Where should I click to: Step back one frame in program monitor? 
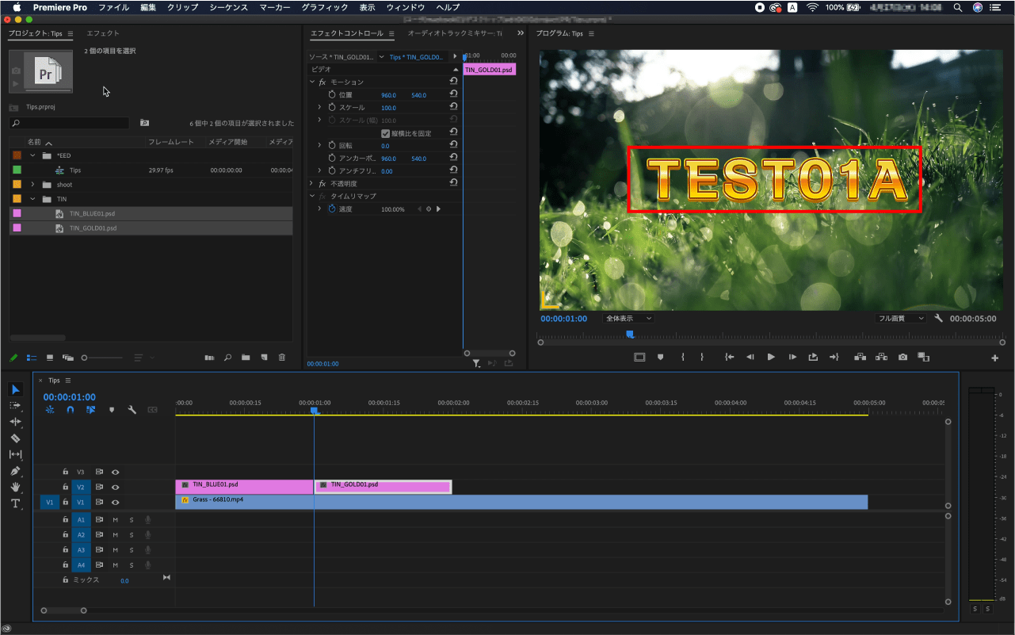[750, 358]
